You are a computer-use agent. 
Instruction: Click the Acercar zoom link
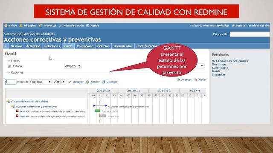186,79
